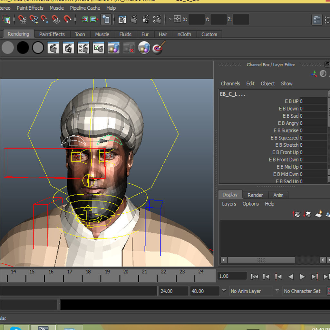Click the Y coordinate input field

(218, 19)
